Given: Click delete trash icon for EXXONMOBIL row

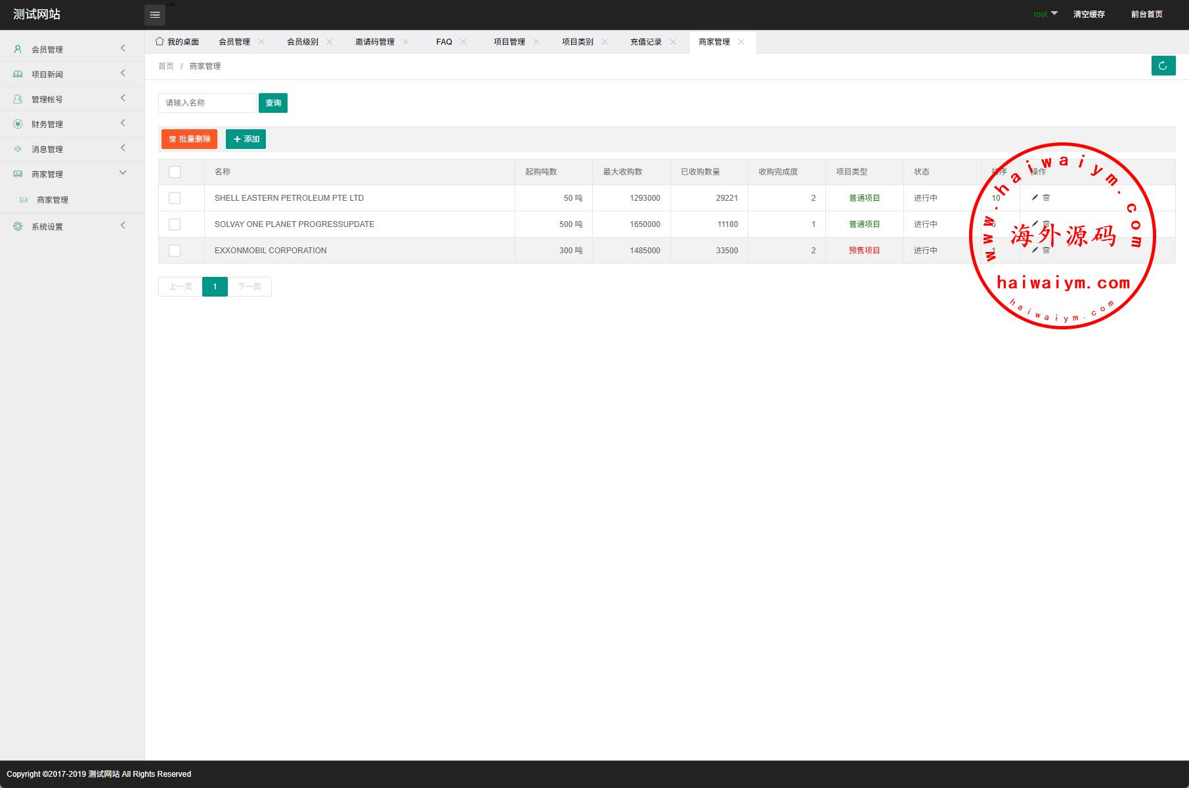Looking at the screenshot, I should pos(1047,250).
